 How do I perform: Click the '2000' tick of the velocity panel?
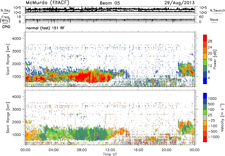(17, 122)
